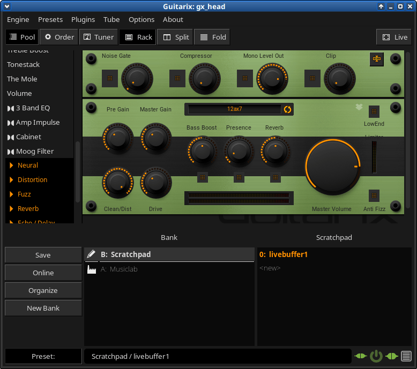
Task: Click the list icon at bottom right
Action: pyautogui.click(x=406, y=356)
